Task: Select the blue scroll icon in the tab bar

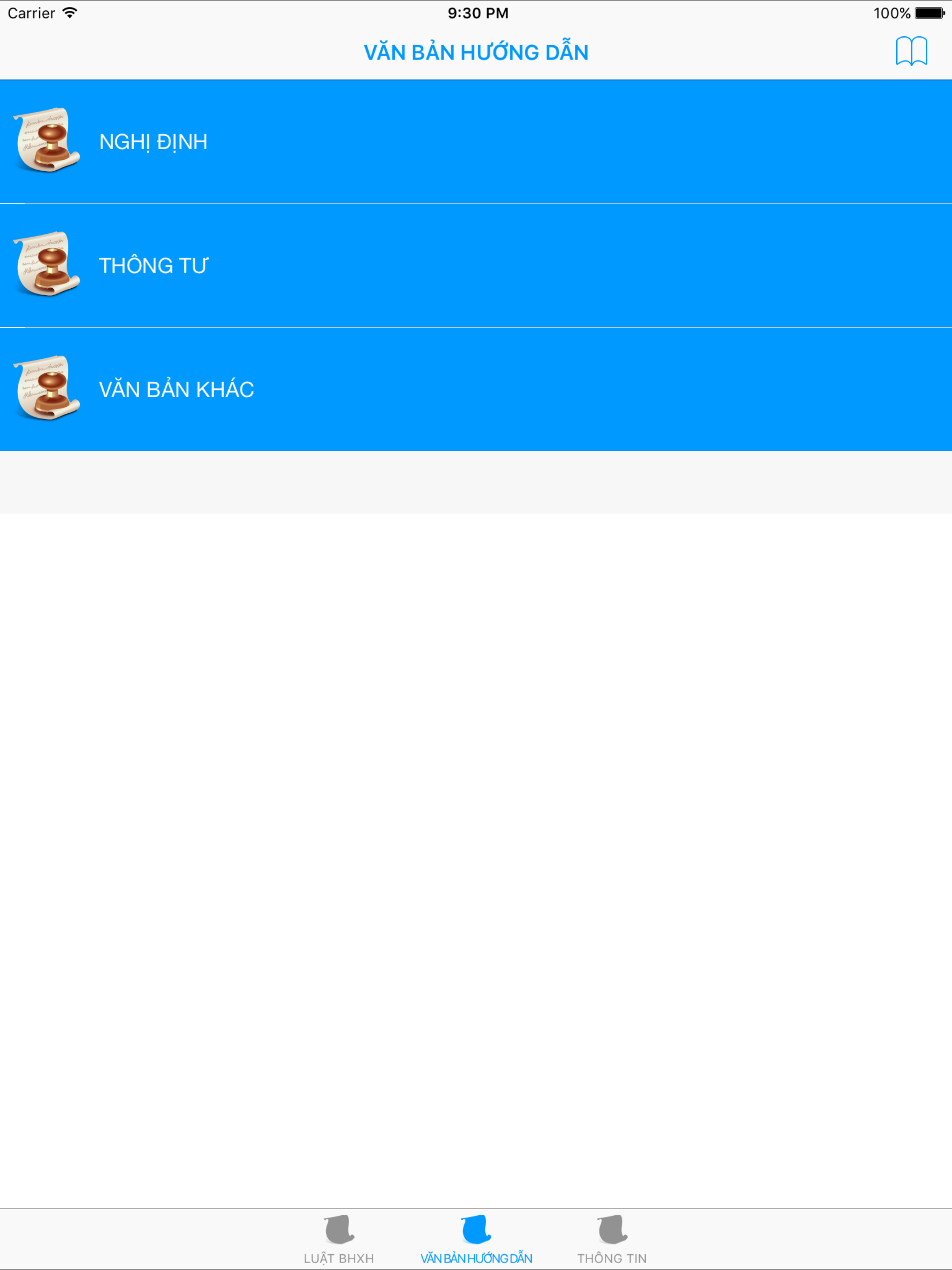Action: 476,1230
